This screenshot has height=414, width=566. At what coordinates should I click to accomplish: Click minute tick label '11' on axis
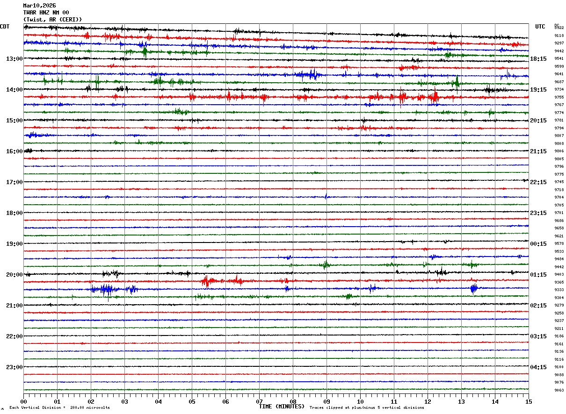[x=394, y=401]
